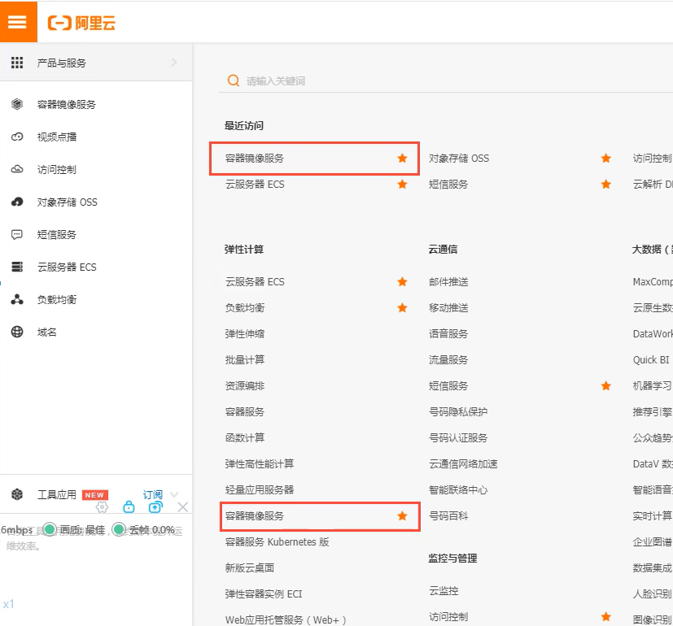Click the blue share-screen overlay icon

tap(155, 507)
